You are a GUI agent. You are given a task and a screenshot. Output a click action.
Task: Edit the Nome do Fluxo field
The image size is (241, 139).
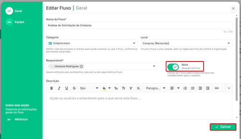pyautogui.click(x=139, y=25)
